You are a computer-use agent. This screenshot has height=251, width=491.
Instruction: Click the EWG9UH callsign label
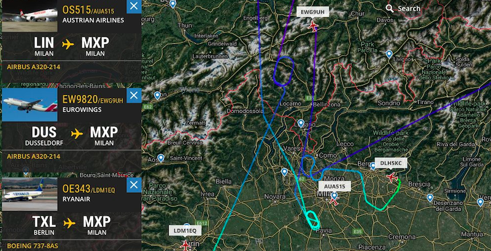pyautogui.click(x=312, y=12)
